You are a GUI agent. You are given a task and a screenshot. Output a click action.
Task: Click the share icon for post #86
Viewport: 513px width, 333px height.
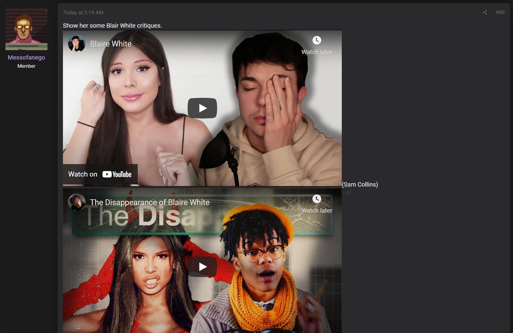click(485, 12)
